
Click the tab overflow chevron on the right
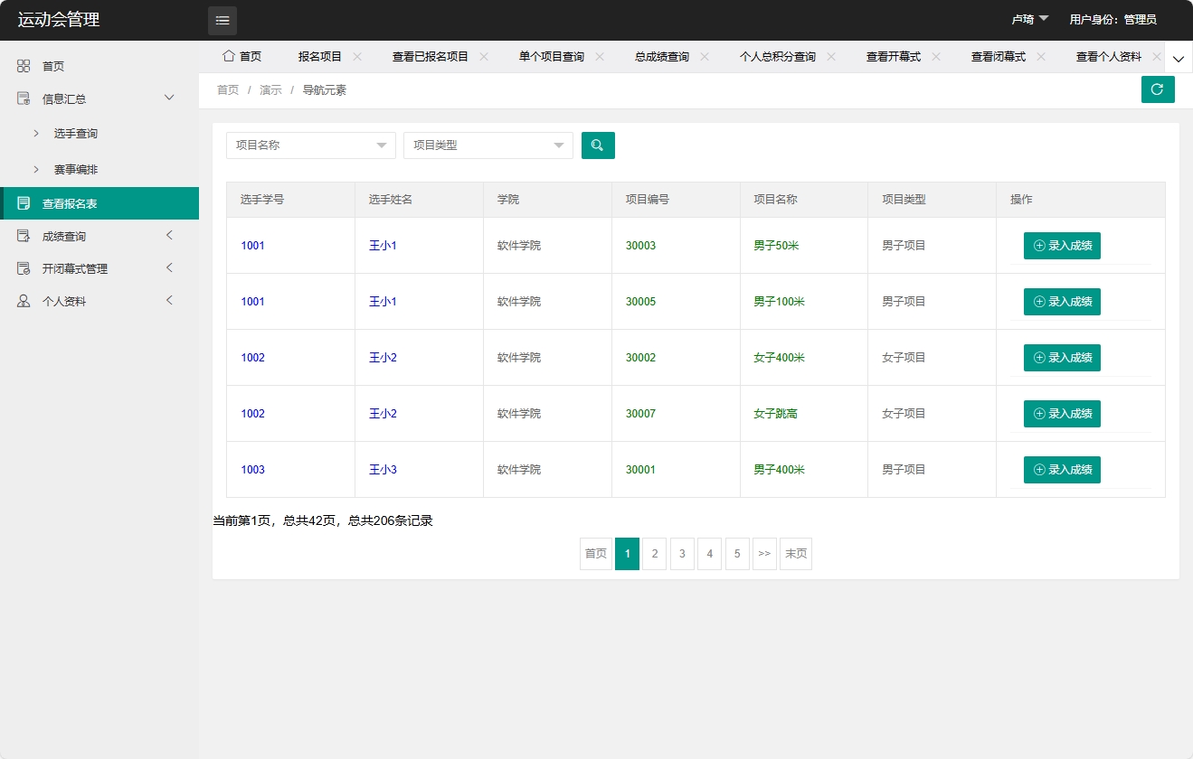(x=1178, y=57)
